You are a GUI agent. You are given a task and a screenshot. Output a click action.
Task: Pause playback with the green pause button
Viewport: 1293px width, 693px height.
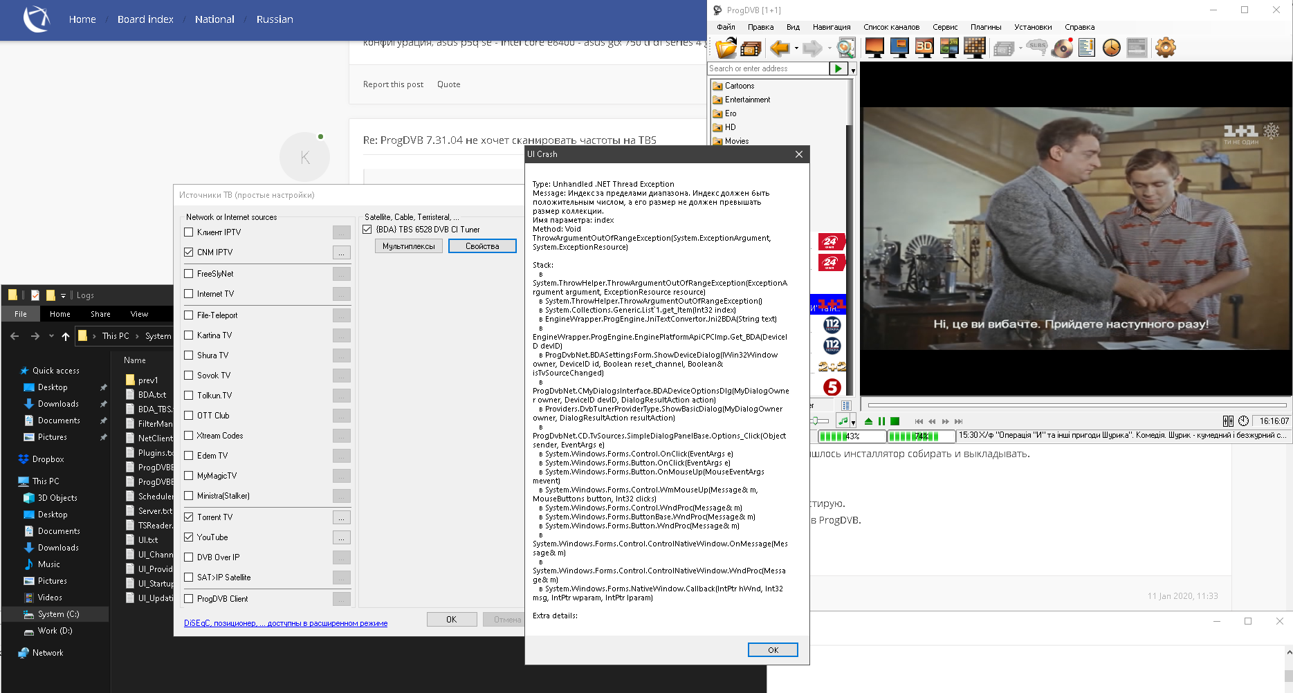pyautogui.click(x=881, y=421)
